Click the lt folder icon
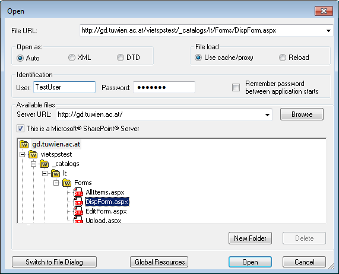This screenshot has width=339, height=274. click(x=56, y=173)
